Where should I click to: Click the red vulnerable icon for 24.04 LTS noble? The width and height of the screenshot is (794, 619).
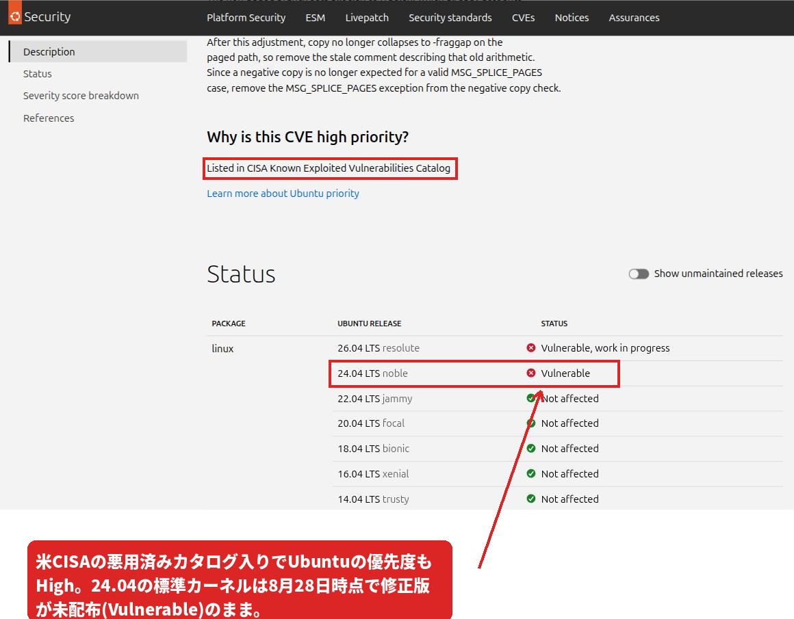click(530, 373)
